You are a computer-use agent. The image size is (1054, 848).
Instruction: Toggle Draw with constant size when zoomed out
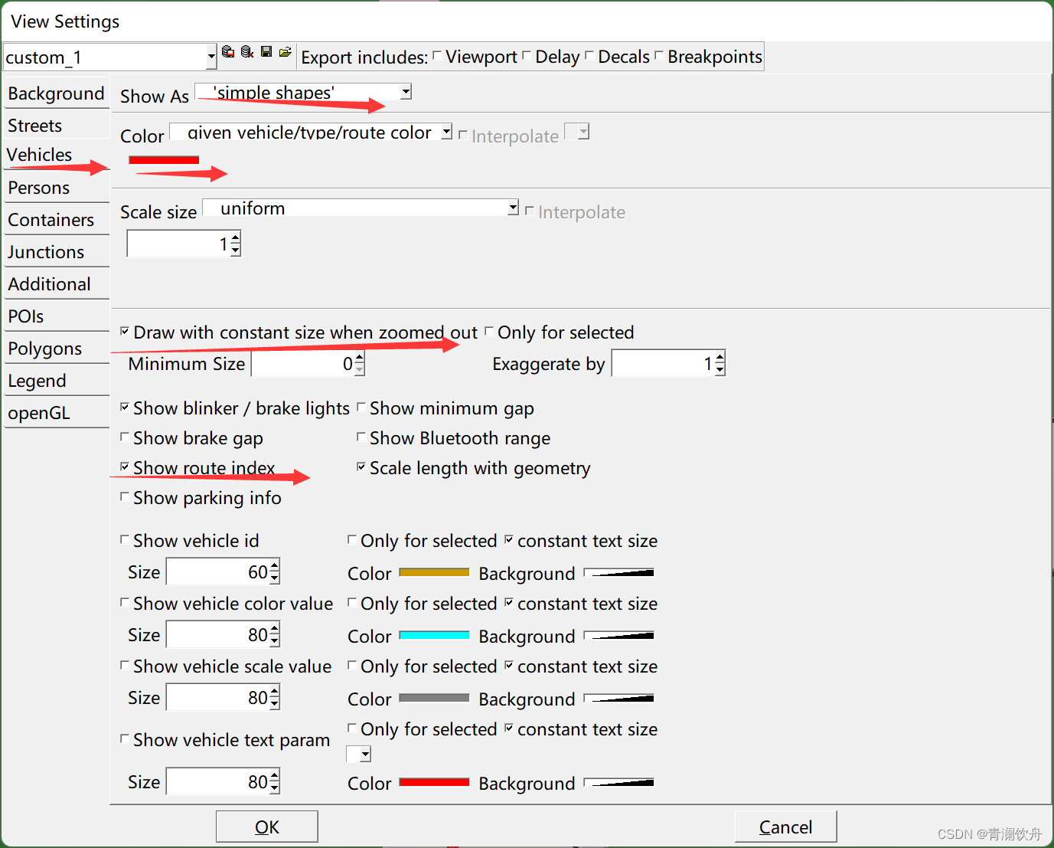tap(125, 331)
